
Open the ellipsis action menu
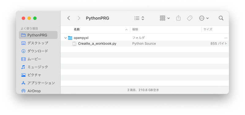[204, 18]
